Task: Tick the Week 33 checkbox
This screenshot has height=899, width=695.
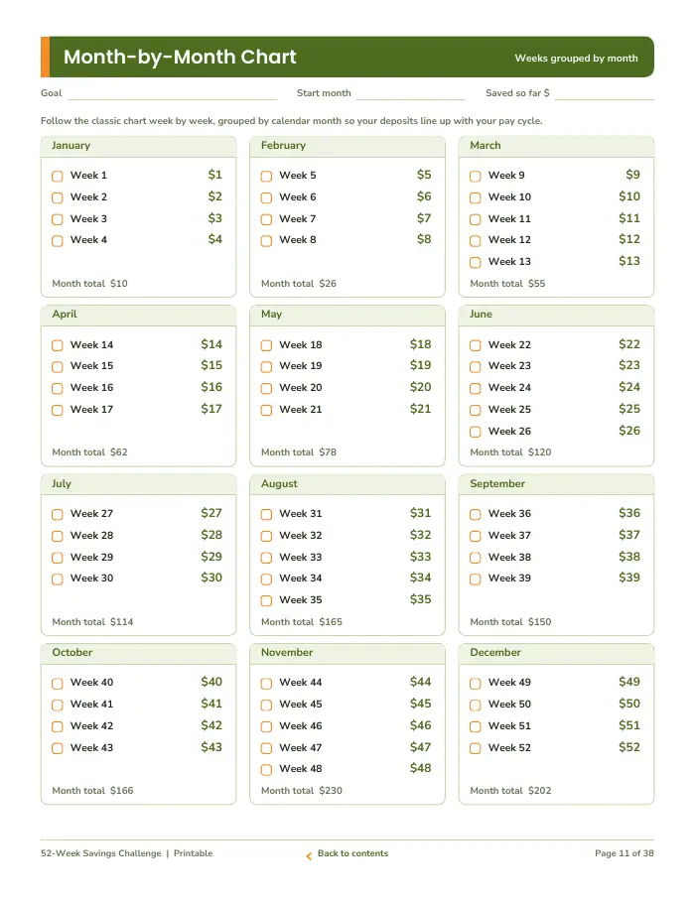Action: pos(266,558)
